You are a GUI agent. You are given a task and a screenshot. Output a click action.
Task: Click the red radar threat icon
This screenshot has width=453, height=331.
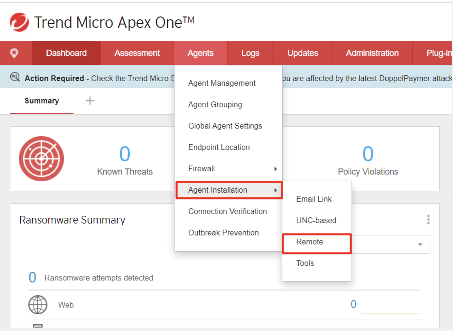point(41,159)
